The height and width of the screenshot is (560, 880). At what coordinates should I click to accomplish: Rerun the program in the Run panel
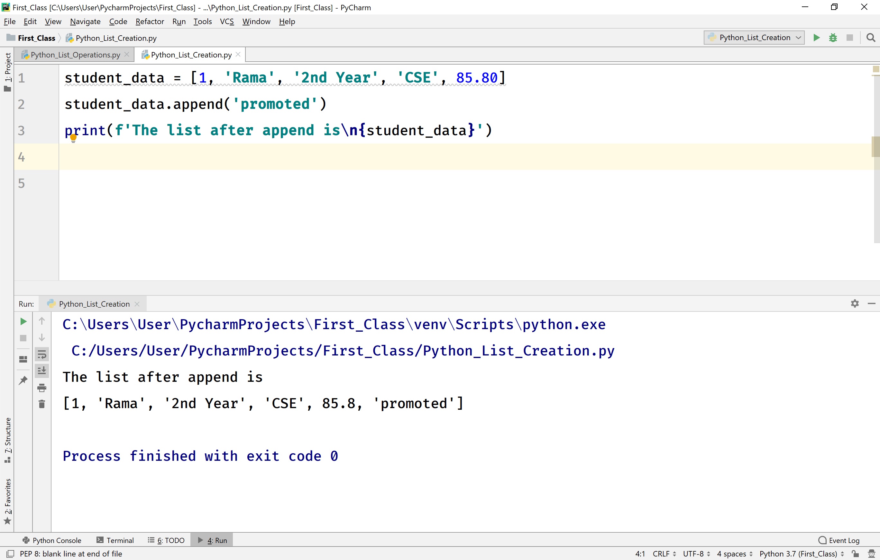pyautogui.click(x=23, y=321)
